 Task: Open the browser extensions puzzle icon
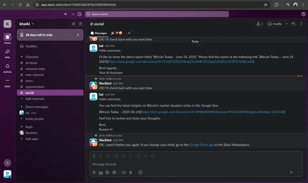pos(276,5)
